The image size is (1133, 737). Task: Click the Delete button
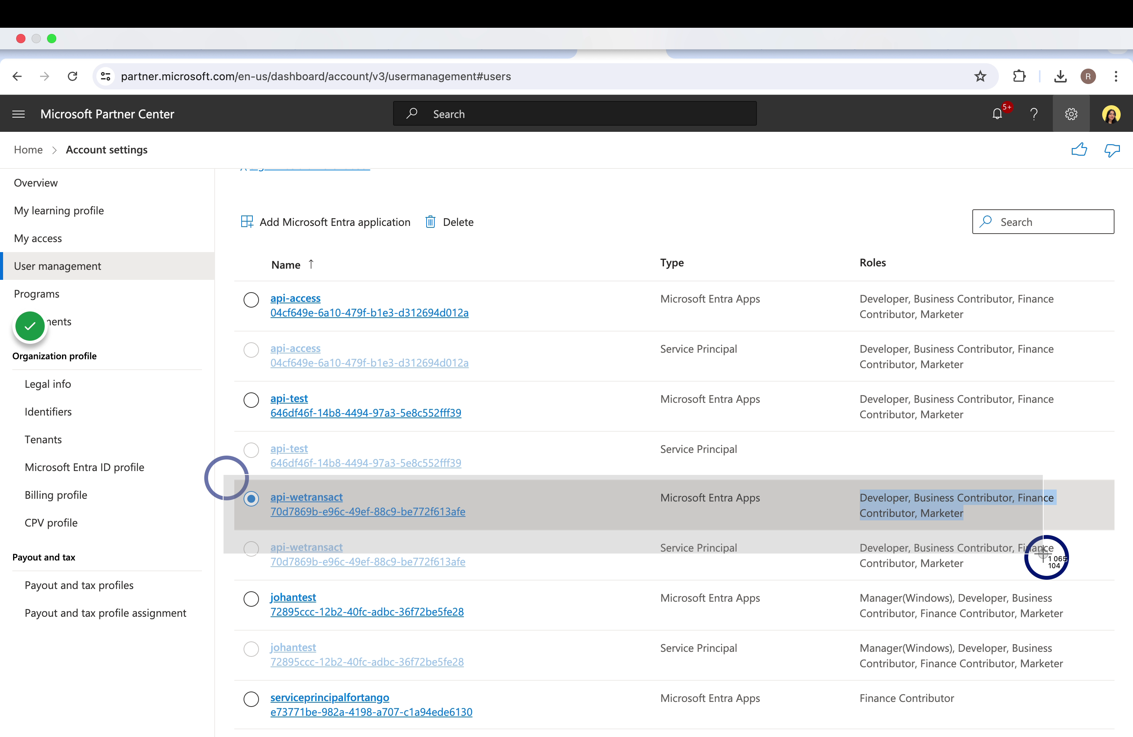point(449,222)
